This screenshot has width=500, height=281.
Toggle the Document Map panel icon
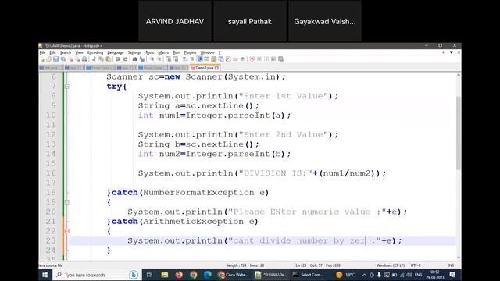(x=213, y=59)
